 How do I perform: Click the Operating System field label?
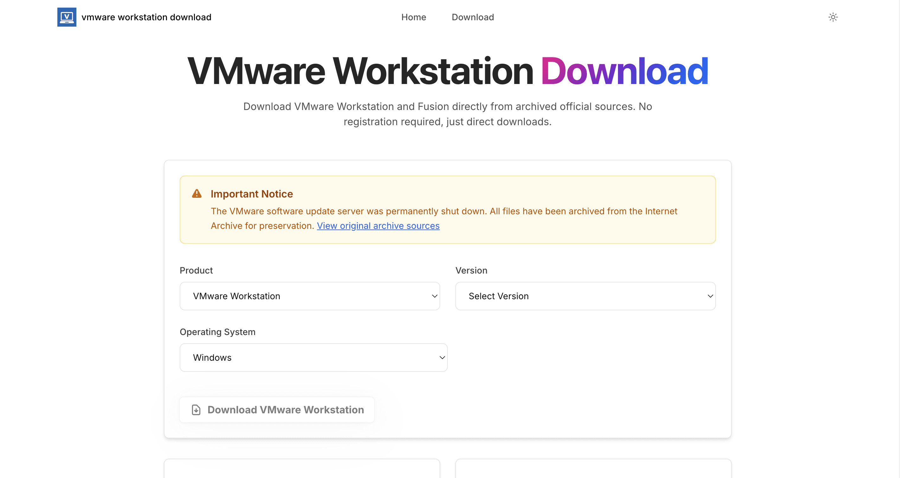pos(217,332)
